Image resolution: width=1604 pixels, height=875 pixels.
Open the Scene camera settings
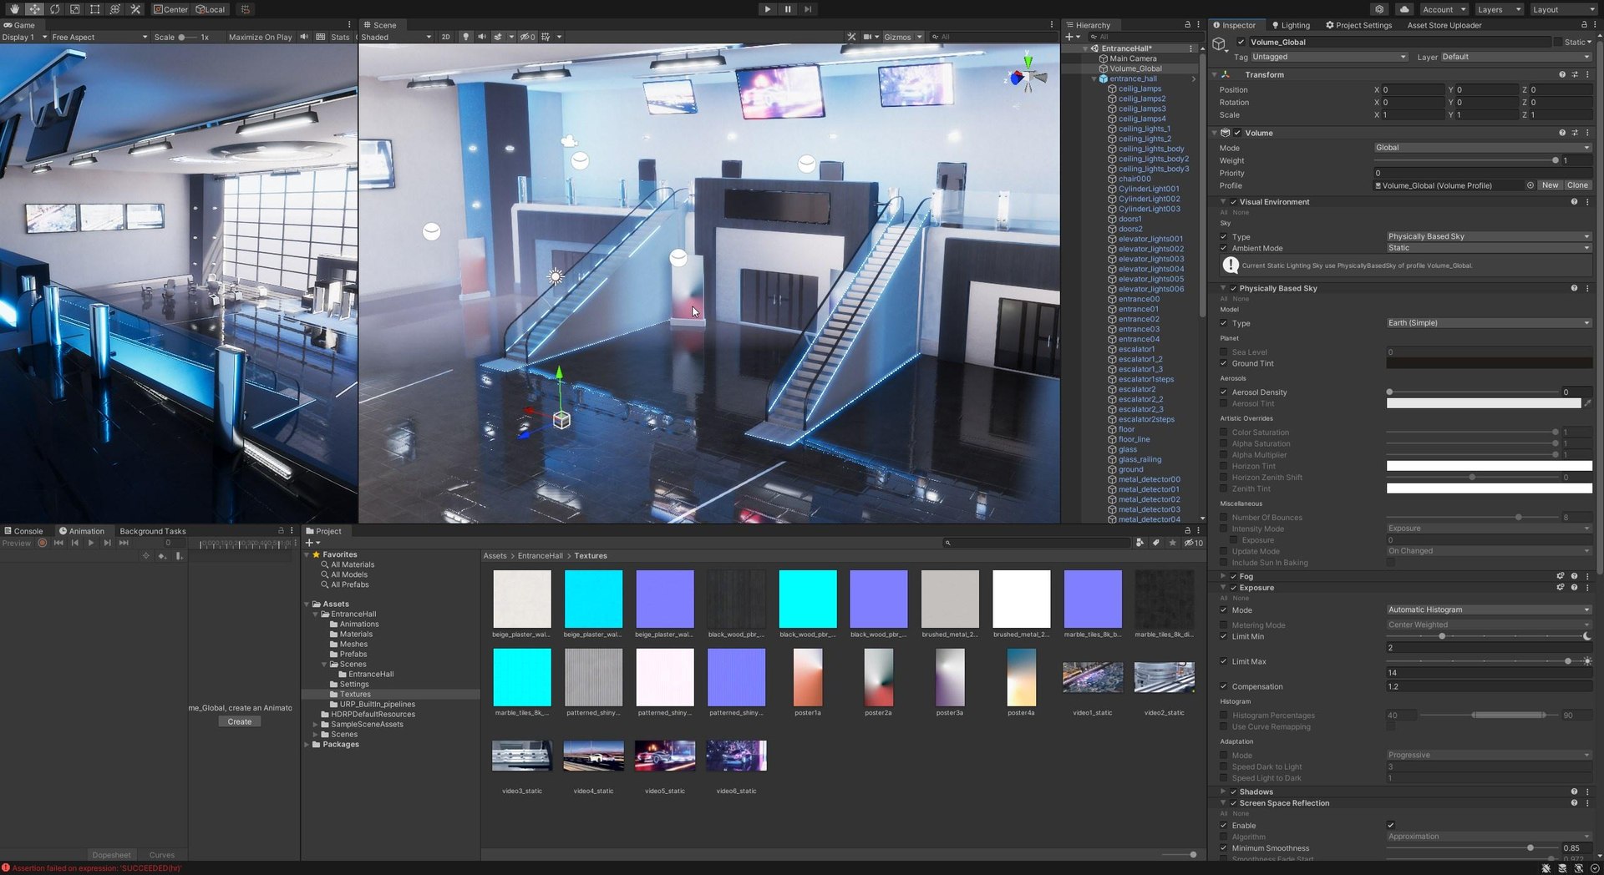pos(870,37)
